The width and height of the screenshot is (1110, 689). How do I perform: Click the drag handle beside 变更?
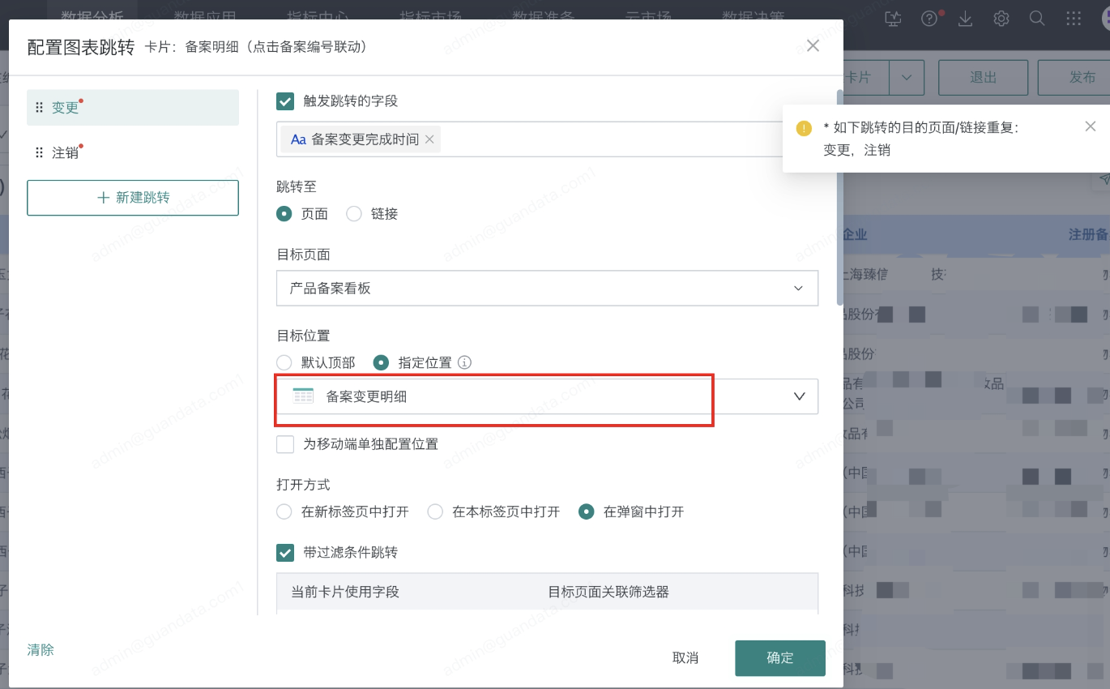point(39,108)
